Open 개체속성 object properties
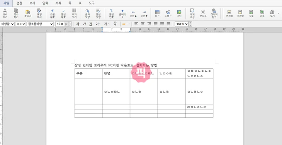The image size is (282, 145). tap(192, 13)
